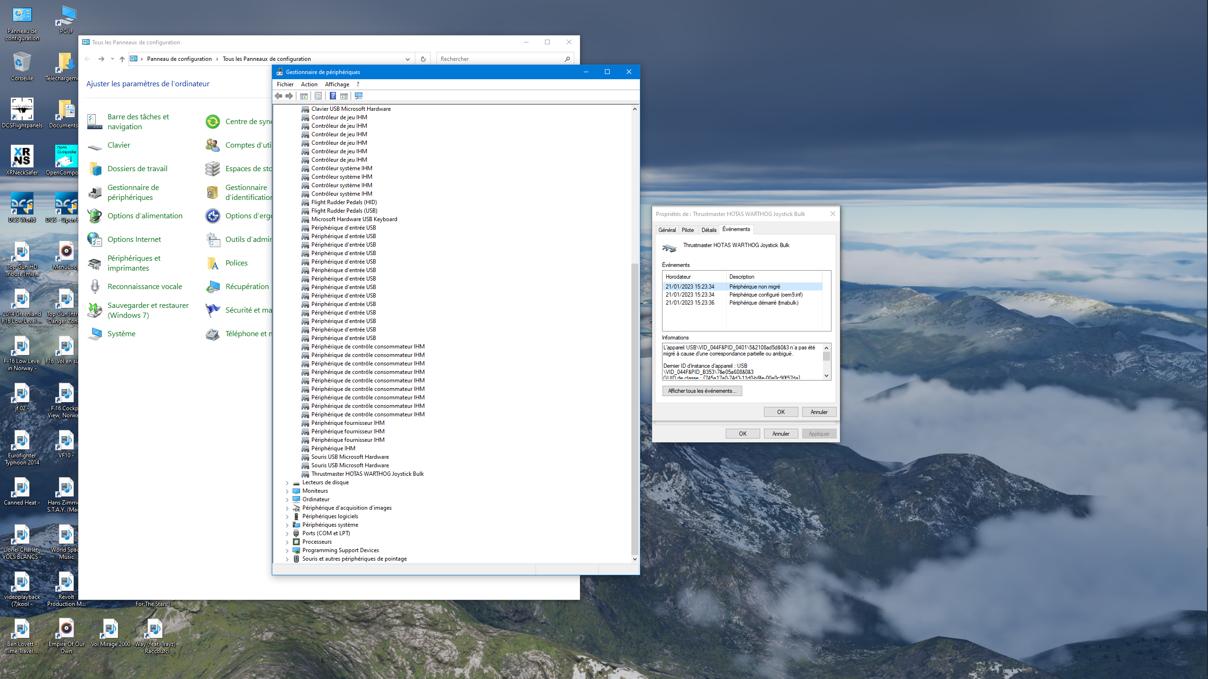Switch to the Détails tab
Image resolution: width=1208 pixels, height=679 pixels.
tap(709, 230)
